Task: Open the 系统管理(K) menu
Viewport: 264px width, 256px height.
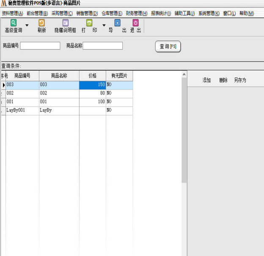Action: 209,13
